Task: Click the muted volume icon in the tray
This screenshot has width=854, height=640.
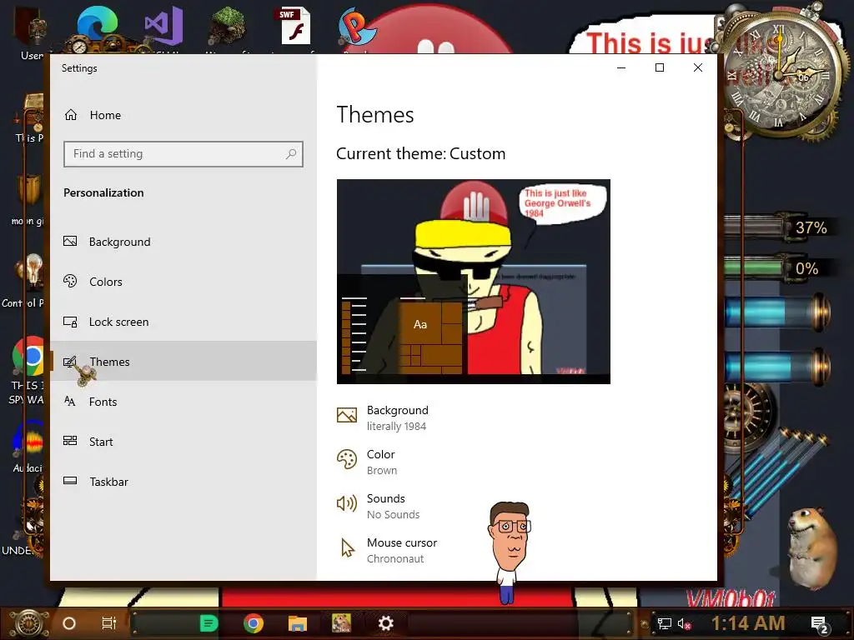Action: pyautogui.click(x=684, y=623)
